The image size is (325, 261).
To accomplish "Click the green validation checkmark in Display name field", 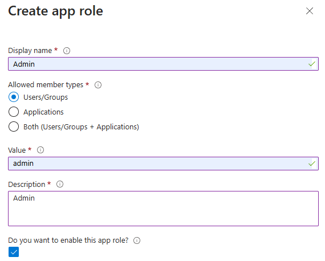I will [312, 64].
